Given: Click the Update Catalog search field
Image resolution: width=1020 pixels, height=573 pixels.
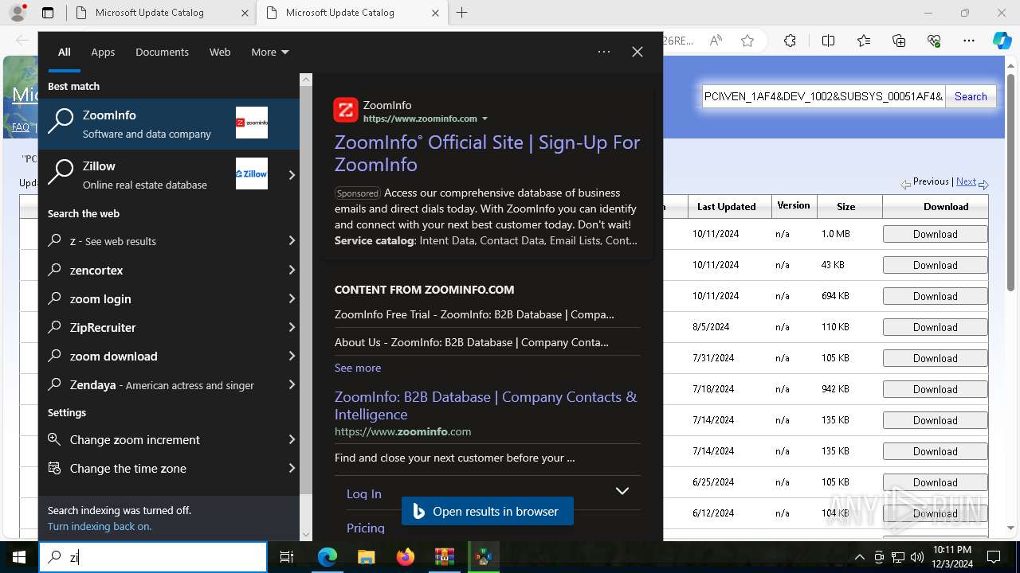Looking at the screenshot, I should pos(823,96).
